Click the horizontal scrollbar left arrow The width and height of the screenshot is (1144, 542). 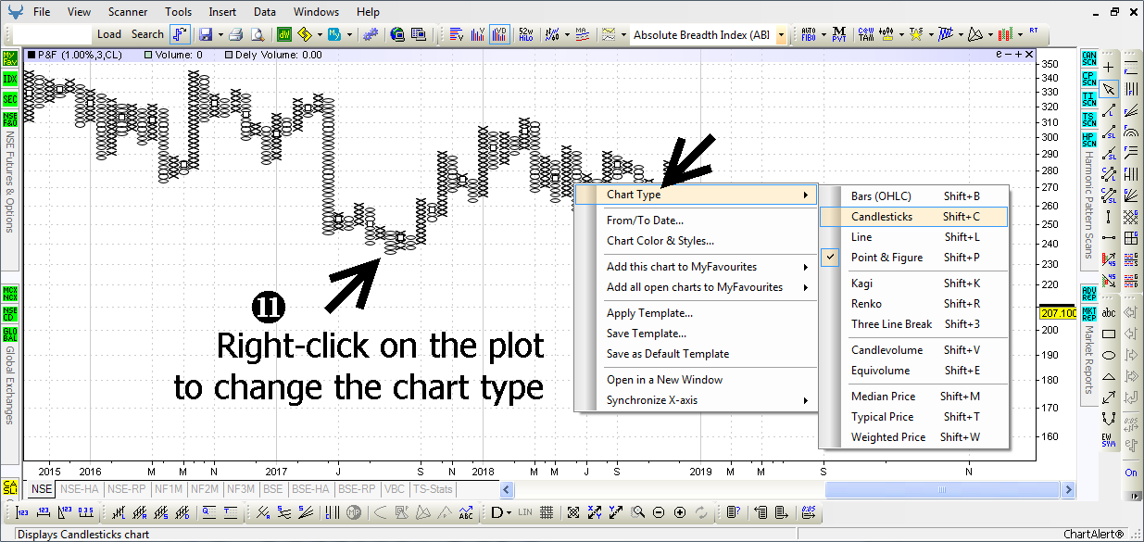[x=507, y=489]
